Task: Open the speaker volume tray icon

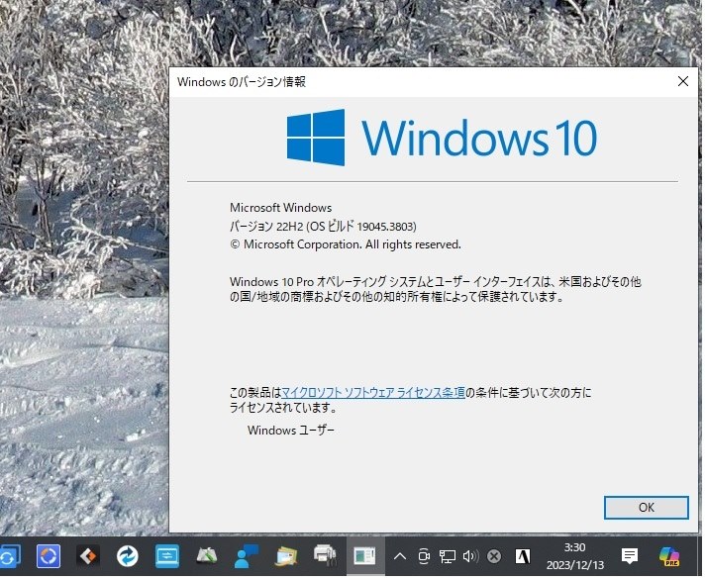Action: coord(470,556)
